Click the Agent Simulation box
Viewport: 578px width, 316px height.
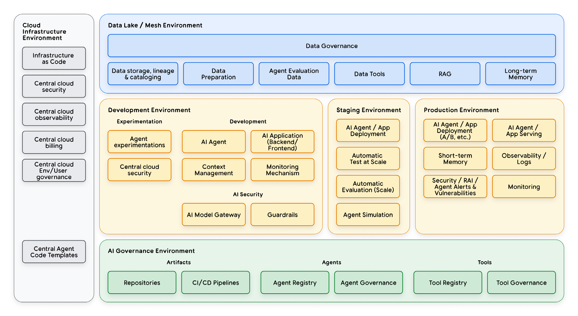pyautogui.click(x=368, y=215)
